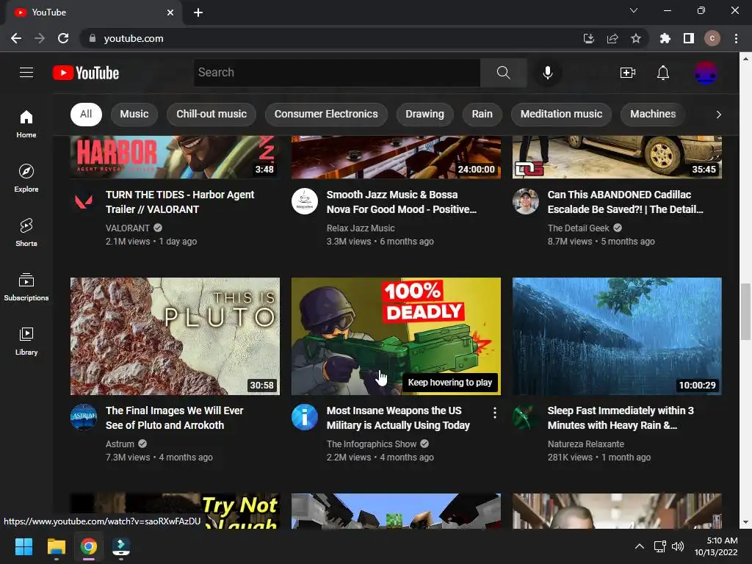Open the Chrome three-dot menu
Viewport: 752px width, 564px height.
point(736,38)
